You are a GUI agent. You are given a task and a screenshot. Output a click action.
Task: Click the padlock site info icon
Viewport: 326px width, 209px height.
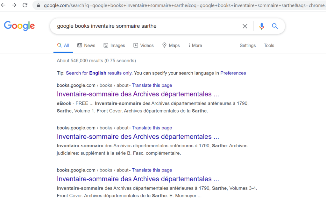[x=39, y=5]
